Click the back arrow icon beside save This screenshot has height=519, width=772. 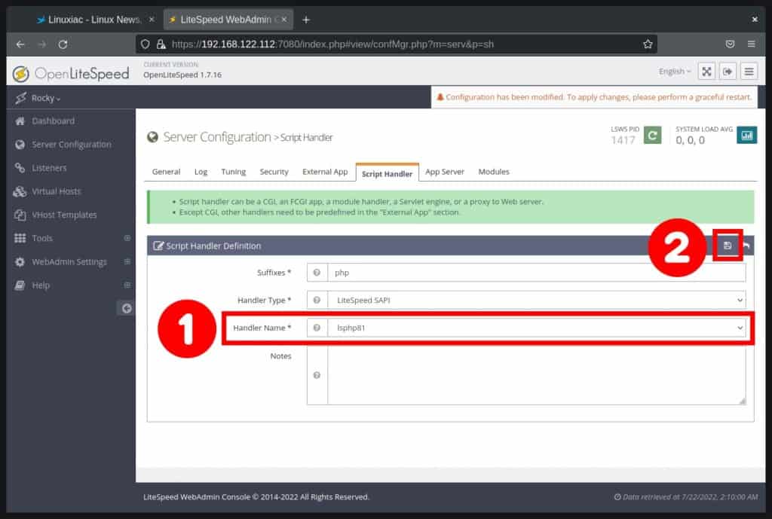[746, 246]
